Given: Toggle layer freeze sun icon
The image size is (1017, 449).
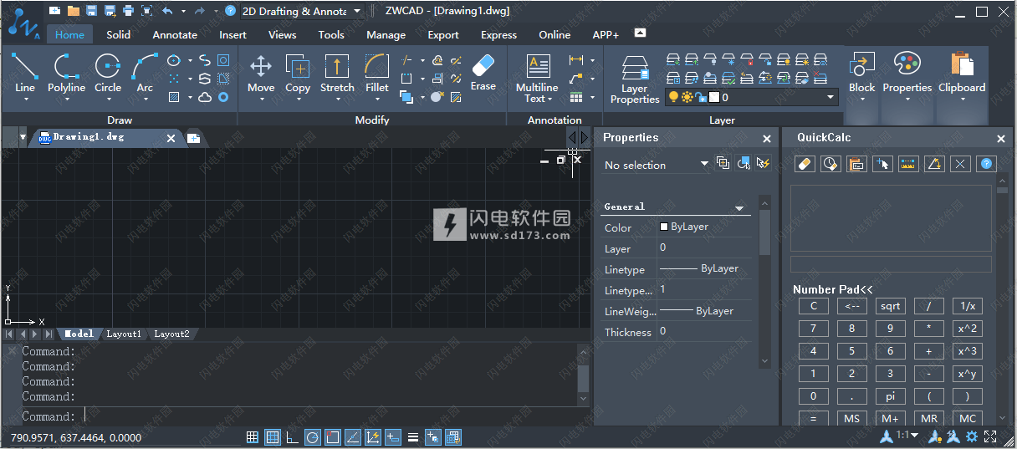Looking at the screenshot, I should click(x=687, y=97).
